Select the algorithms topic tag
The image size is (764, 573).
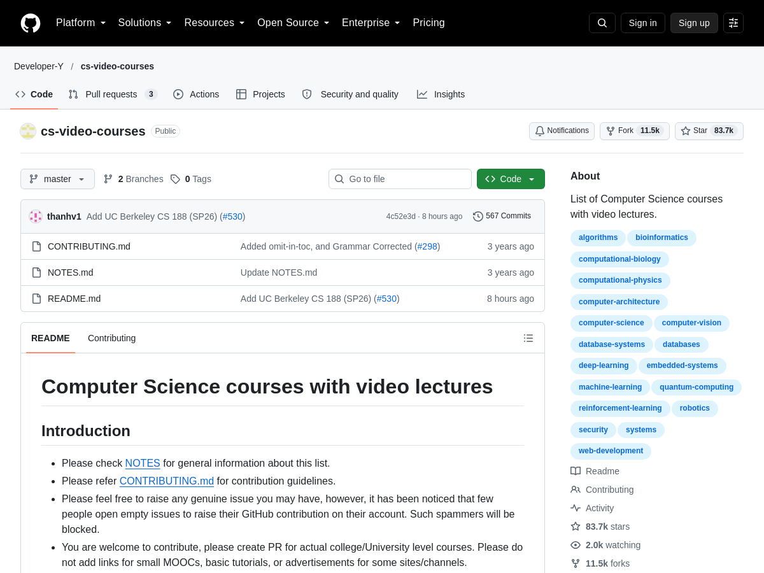pyautogui.click(x=598, y=238)
